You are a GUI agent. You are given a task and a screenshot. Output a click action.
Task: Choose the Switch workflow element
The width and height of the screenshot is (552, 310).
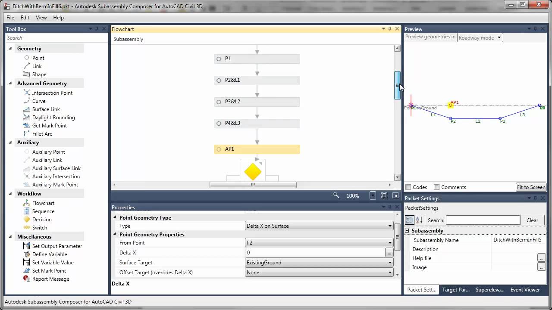[x=35, y=227]
